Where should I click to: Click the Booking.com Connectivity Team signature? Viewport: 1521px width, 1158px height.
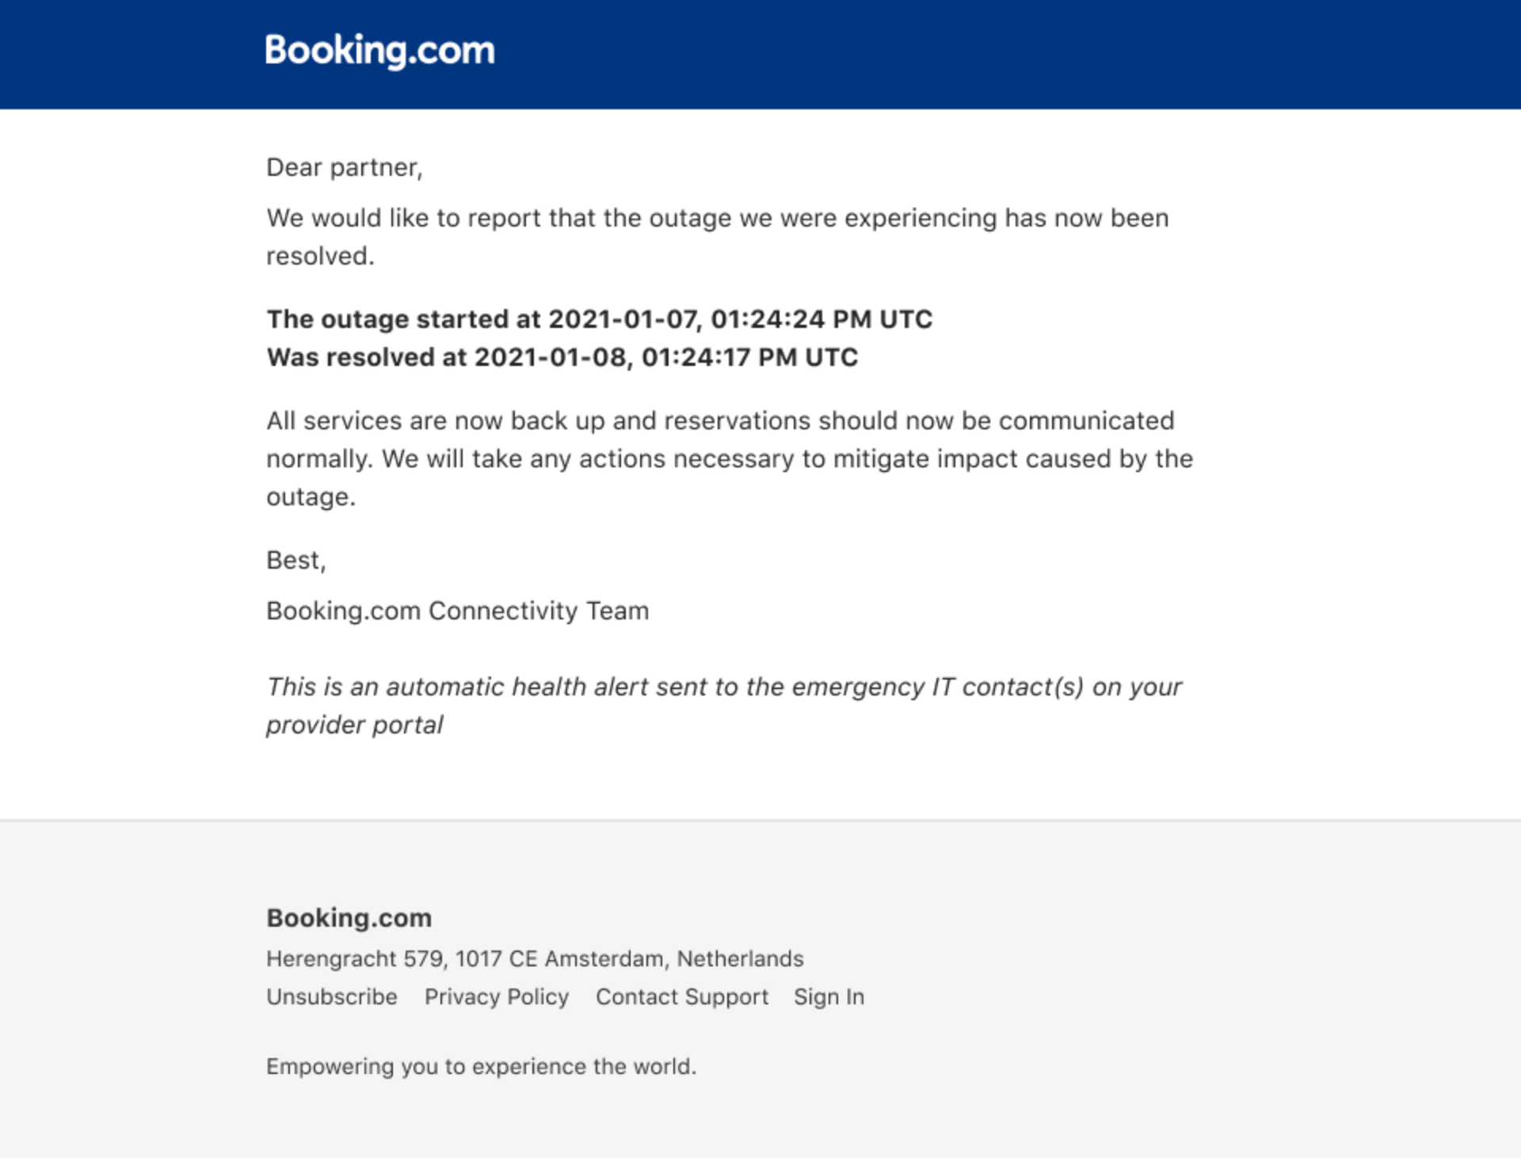[x=457, y=611]
